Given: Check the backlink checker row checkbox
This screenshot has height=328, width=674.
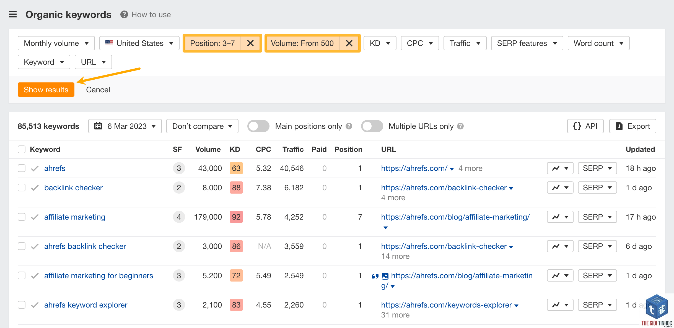Looking at the screenshot, I should (22, 188).
